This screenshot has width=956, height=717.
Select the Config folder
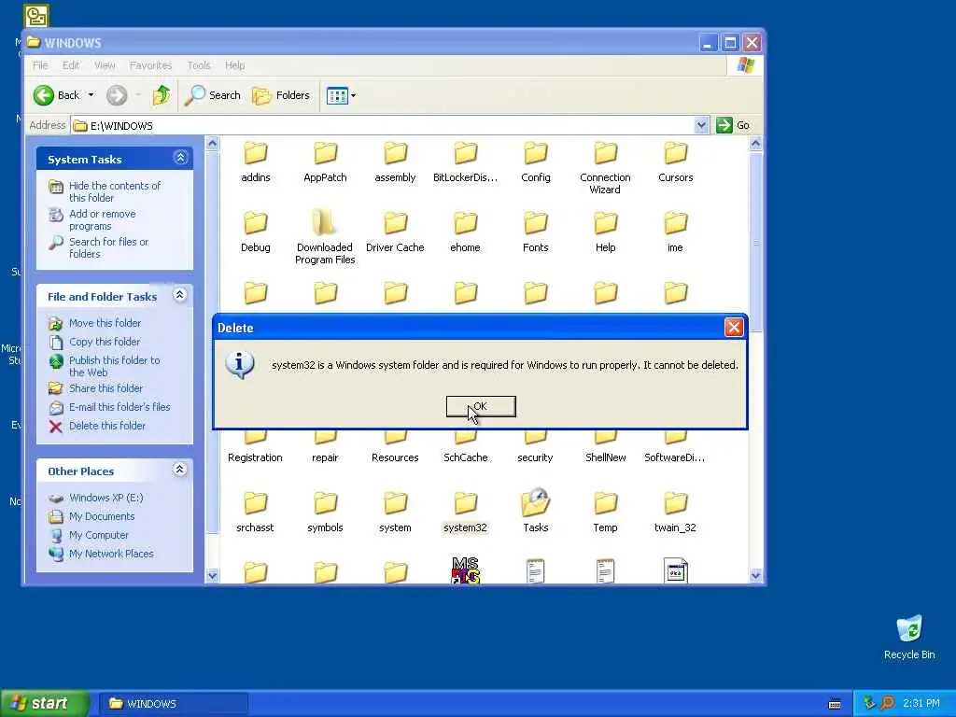pyautogui.click(x=535, y=162)
